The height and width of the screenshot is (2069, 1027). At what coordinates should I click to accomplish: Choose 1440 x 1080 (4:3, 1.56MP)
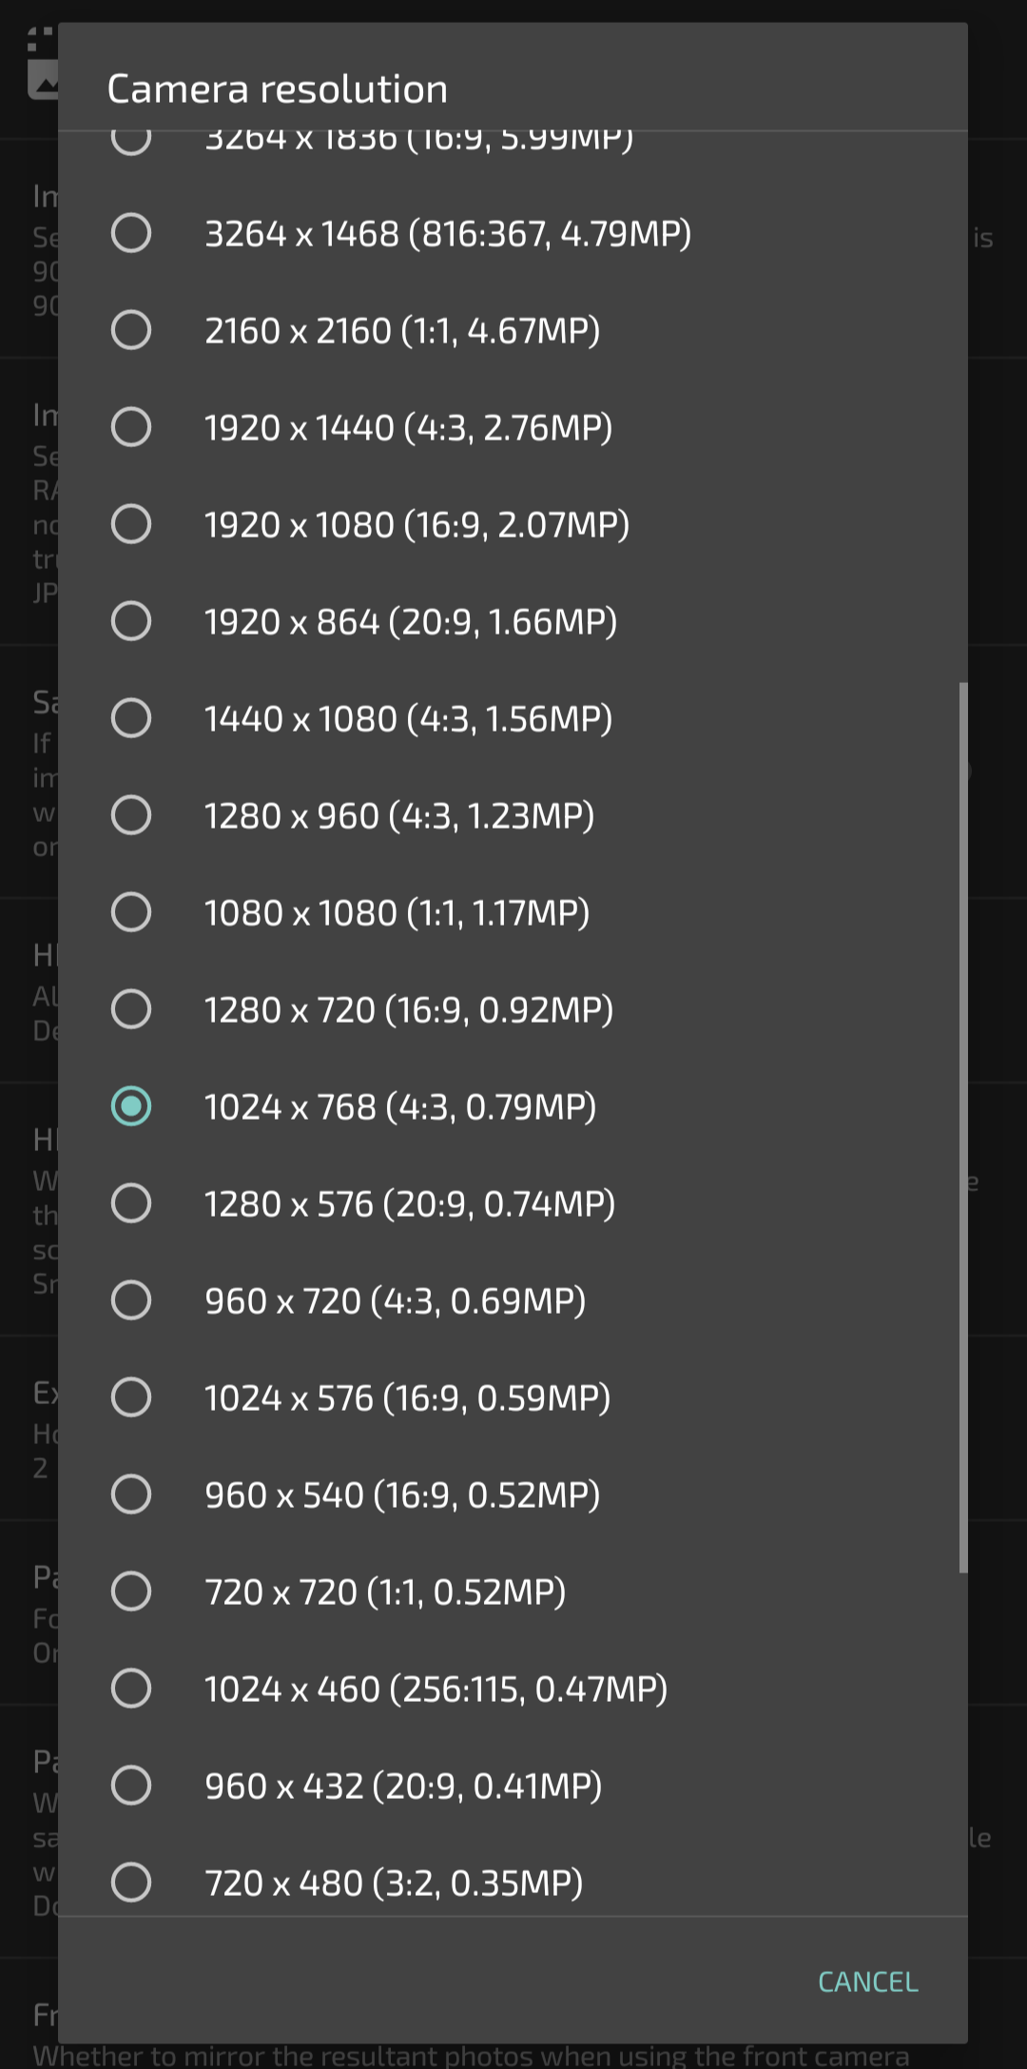pyautogui.click(x=513, y=718)
